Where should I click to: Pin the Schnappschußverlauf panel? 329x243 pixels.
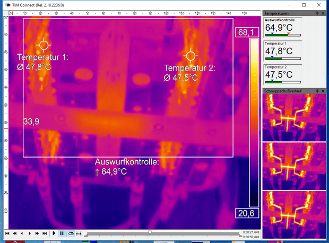point(317,91)
